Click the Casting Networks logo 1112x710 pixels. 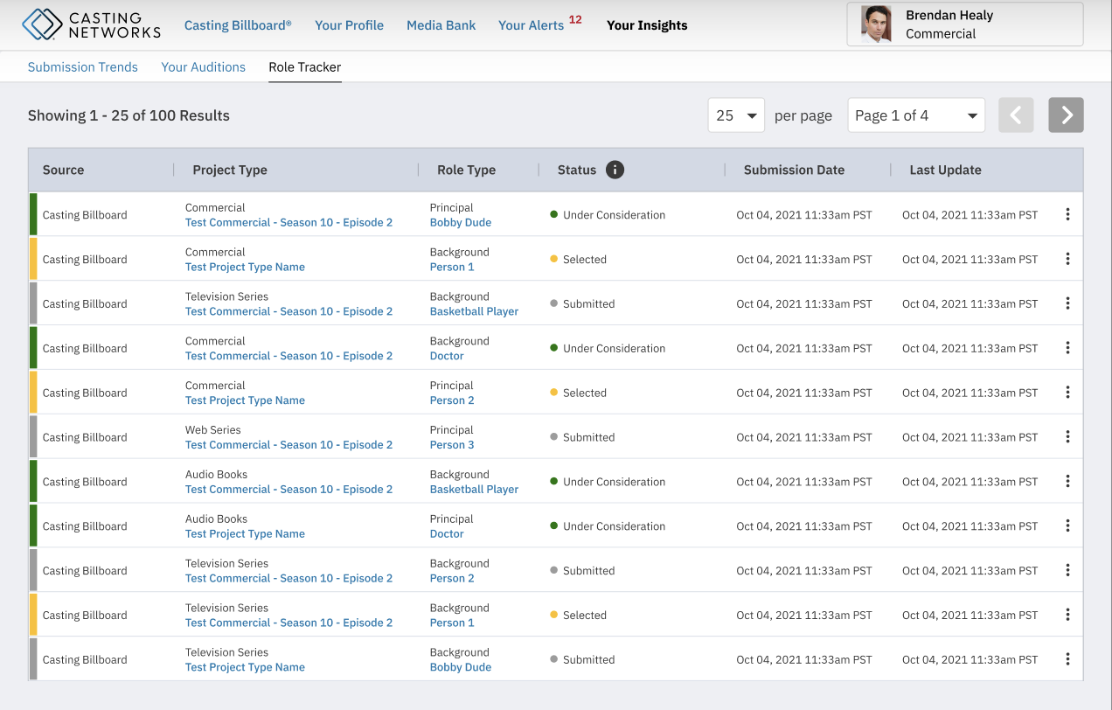click(91, 24)
